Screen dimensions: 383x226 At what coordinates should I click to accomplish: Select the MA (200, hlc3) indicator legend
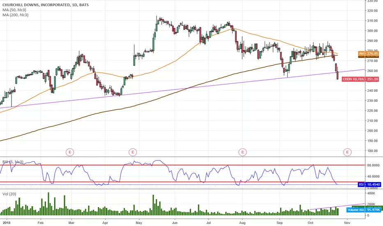tap(15, 15)
